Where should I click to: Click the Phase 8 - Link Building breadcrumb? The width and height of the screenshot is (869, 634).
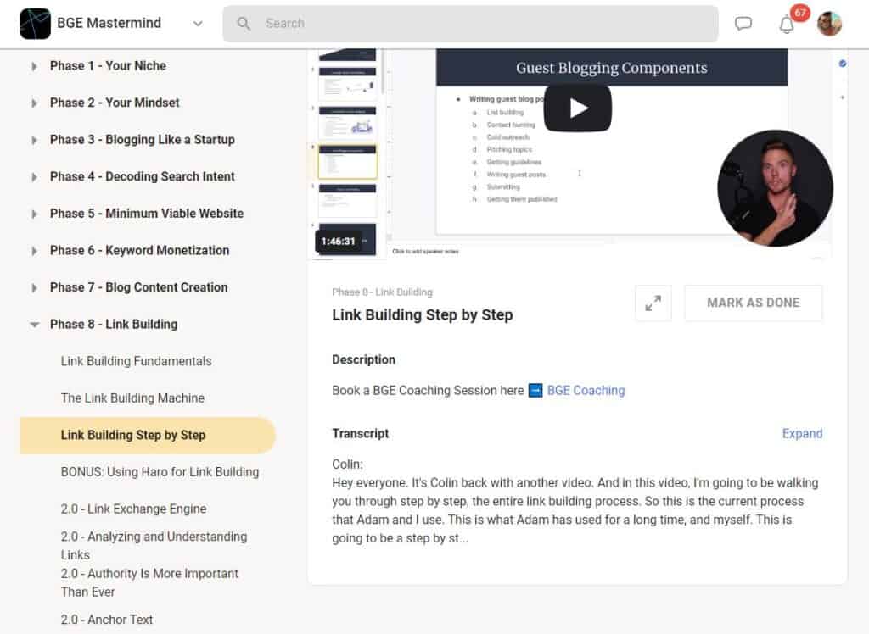382,292
